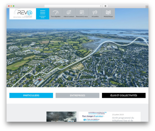This screenshot has height=131, width=155.
Task: Open a new browser tab with plus
Action: pyautogui.click(x=147, y=7)
